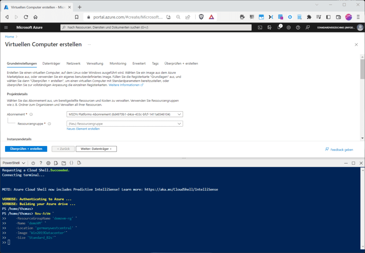Open the Azure help question mark
Screen dimensions: 365x253
298,27
